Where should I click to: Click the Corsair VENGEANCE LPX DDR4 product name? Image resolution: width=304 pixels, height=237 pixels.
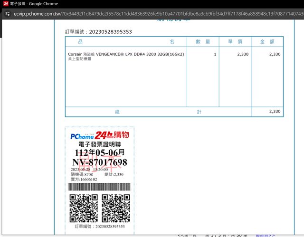tap(126, 55)
